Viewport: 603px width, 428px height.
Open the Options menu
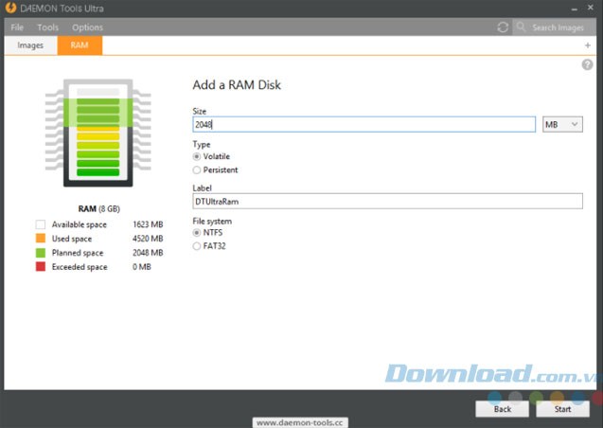(x=87, y=27)
